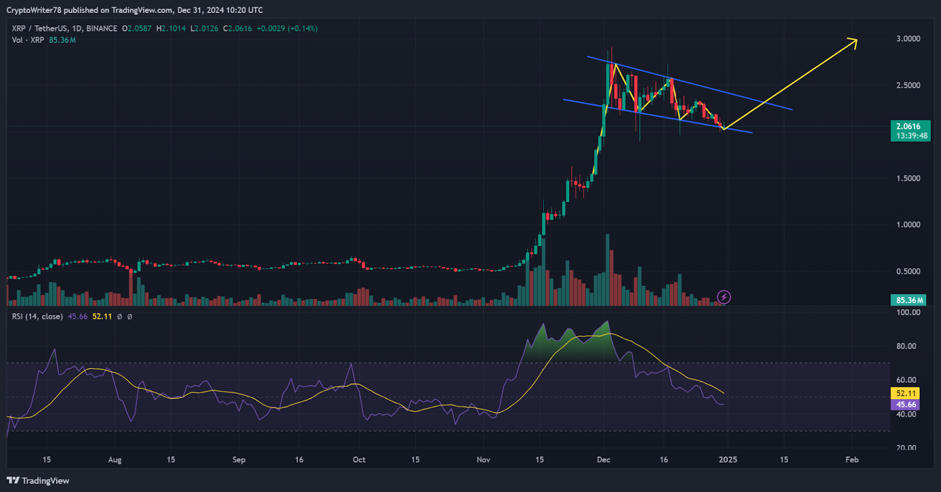
Task: Click the open value O2.0587
Action: 136,28
